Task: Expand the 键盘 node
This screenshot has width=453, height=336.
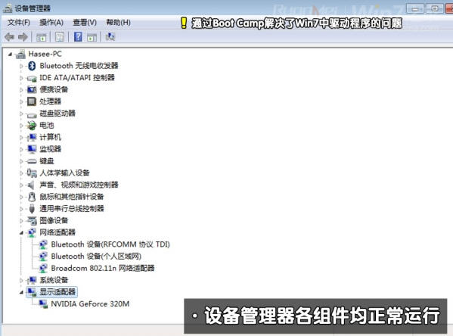Action: (21, 161)
